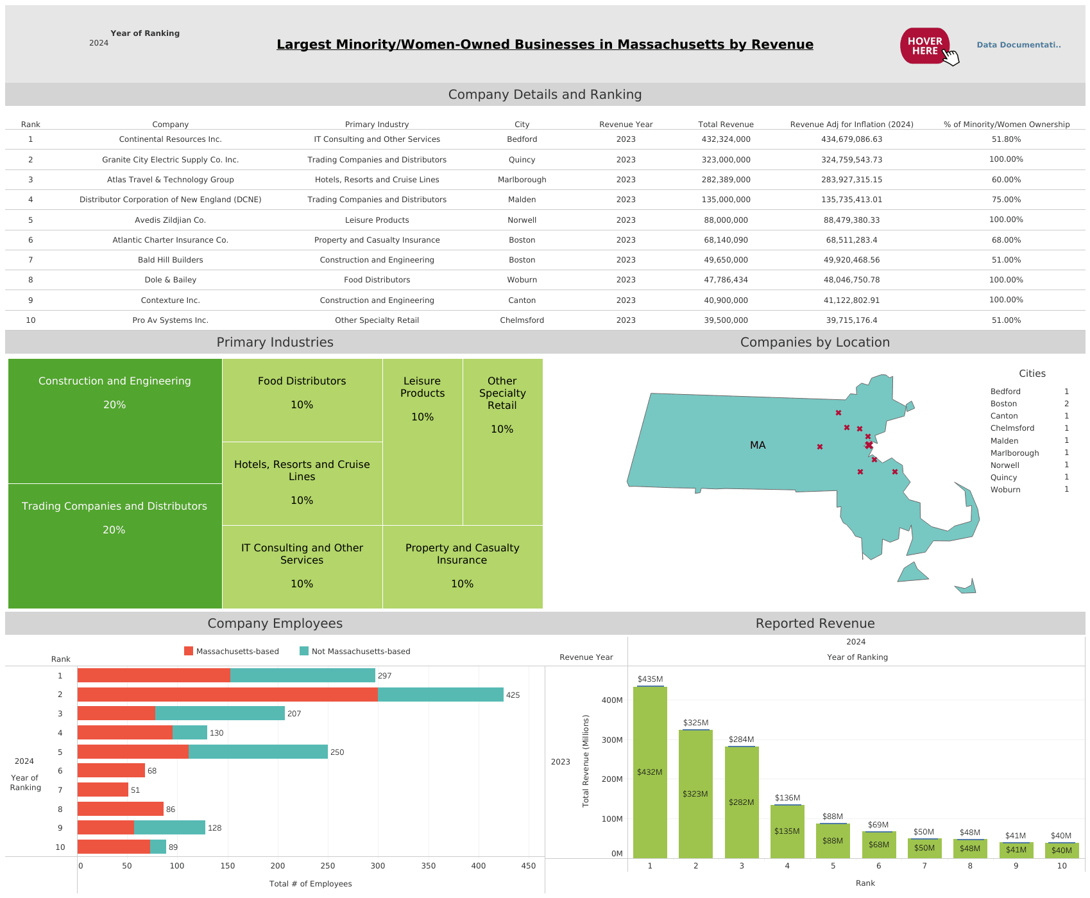
Task: Click the Revenue Adj for Inflation (2024) header
Action: coord(852,125)
